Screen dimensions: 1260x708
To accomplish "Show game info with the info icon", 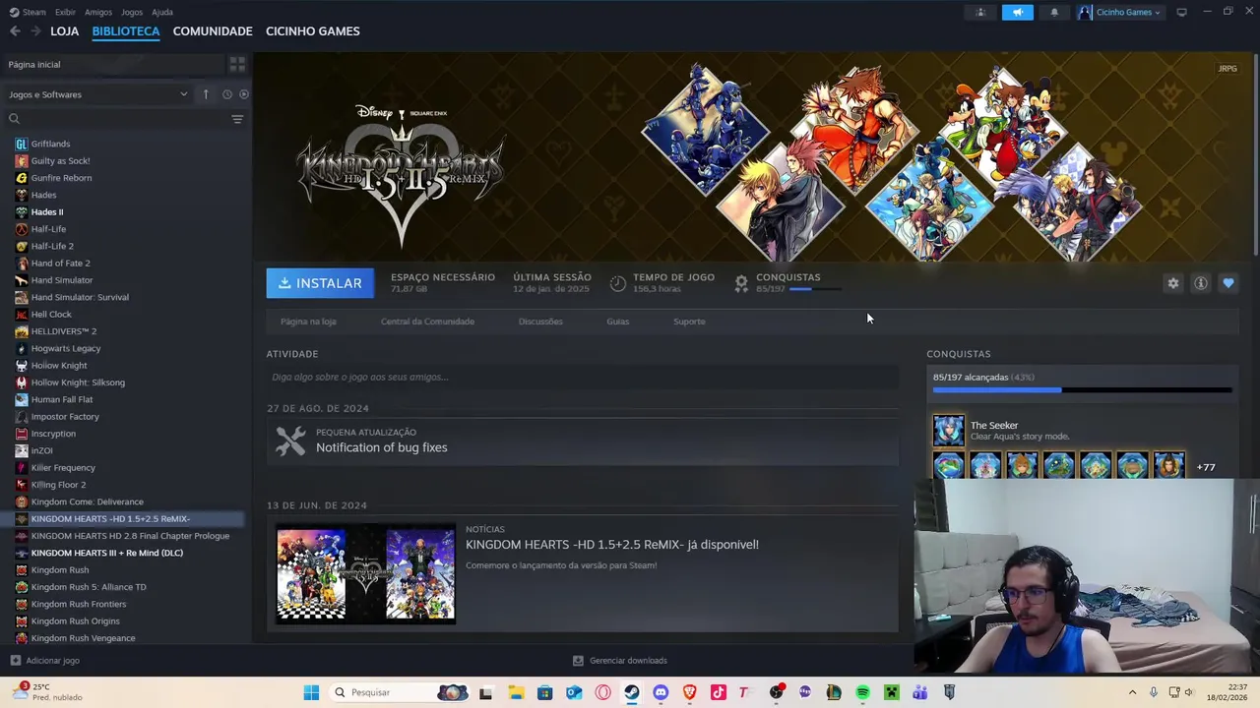I will pos(1201,283).
